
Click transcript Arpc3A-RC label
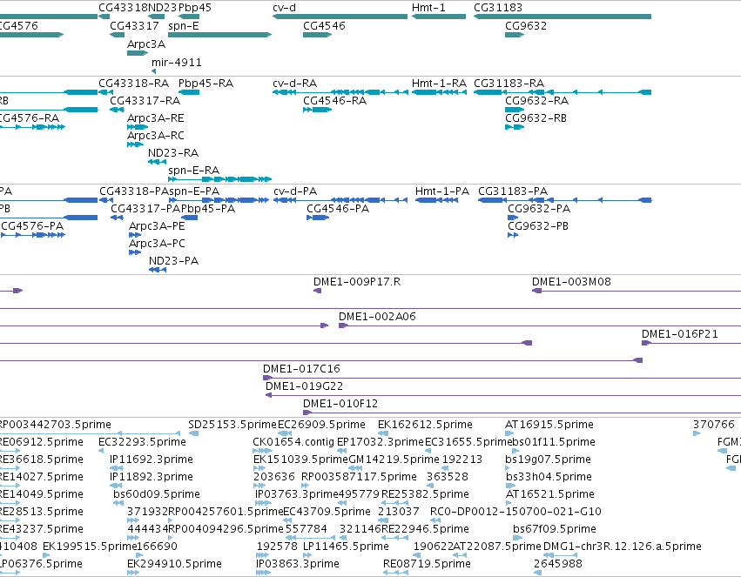tap(156, 136)
